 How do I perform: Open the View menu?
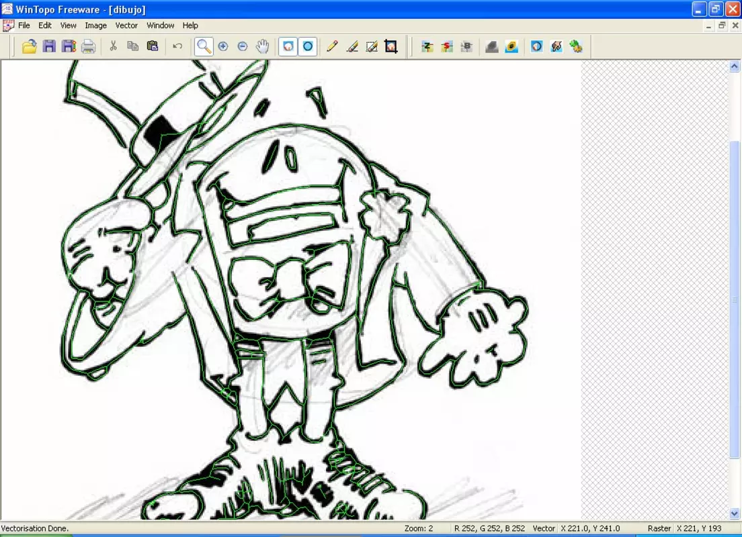tap(68, 26)
